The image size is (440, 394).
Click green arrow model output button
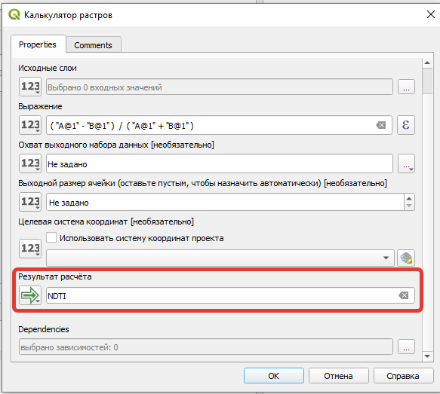point(30,295)
